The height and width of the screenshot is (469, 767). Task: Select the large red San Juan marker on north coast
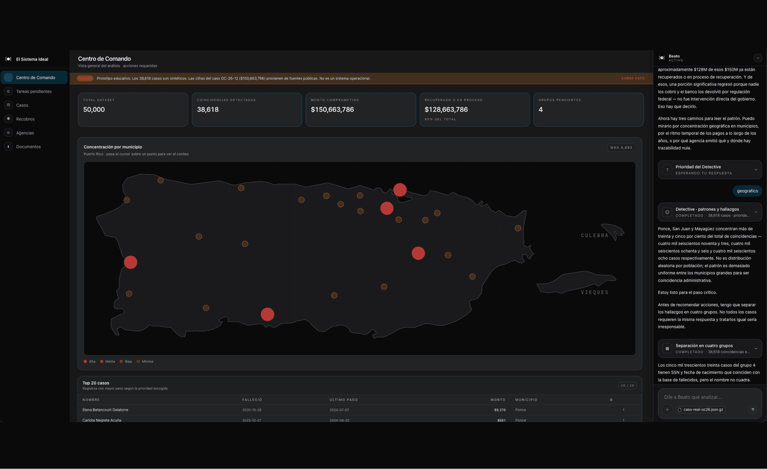pyautogui.click(x=400, y=190)
